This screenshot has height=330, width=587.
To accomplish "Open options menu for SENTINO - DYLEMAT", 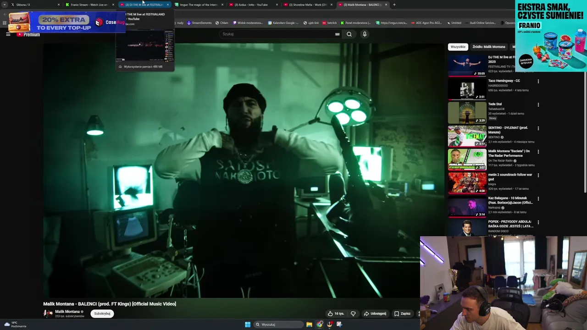I will 538,128.
